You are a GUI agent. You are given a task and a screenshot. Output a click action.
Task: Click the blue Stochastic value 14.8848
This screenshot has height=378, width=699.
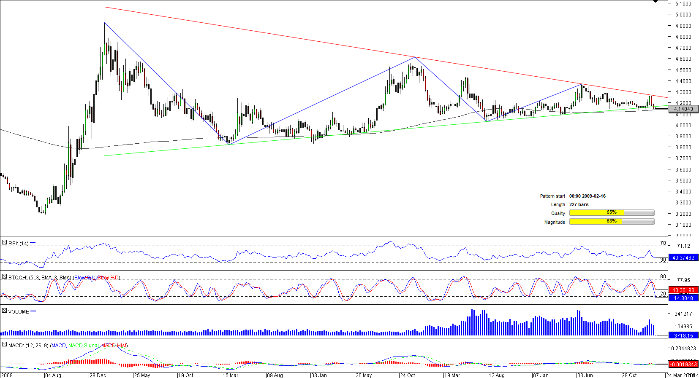click(x=683, y=298)
